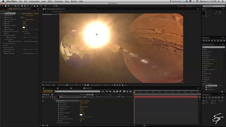Toggle Auto-keyframe stopwatch icon in timeline
Viewport: 226px width, 127px height.
click(x=127, y=91)
